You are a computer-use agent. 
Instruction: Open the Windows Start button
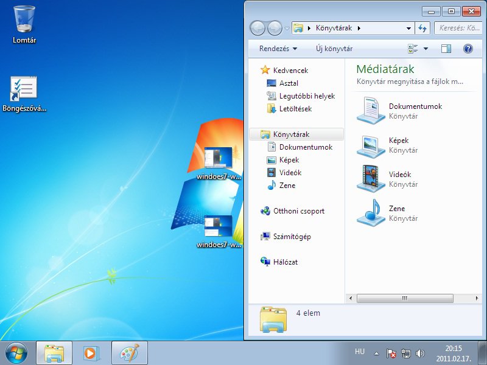[x=16, y=353]
